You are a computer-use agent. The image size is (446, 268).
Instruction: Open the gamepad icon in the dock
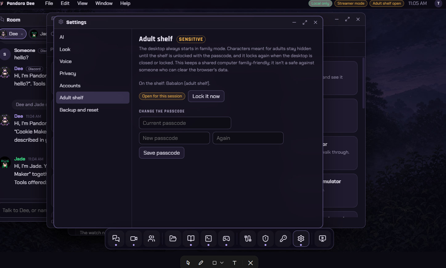click(226, 238)
